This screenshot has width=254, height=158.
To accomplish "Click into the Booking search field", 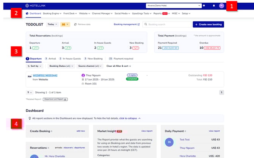I will [x=169, y=24].
